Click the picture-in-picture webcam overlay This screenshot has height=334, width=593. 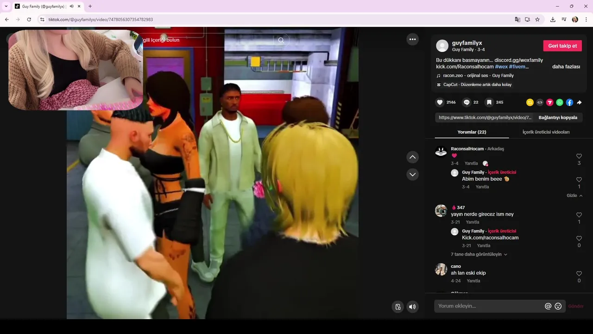(76, 70)
